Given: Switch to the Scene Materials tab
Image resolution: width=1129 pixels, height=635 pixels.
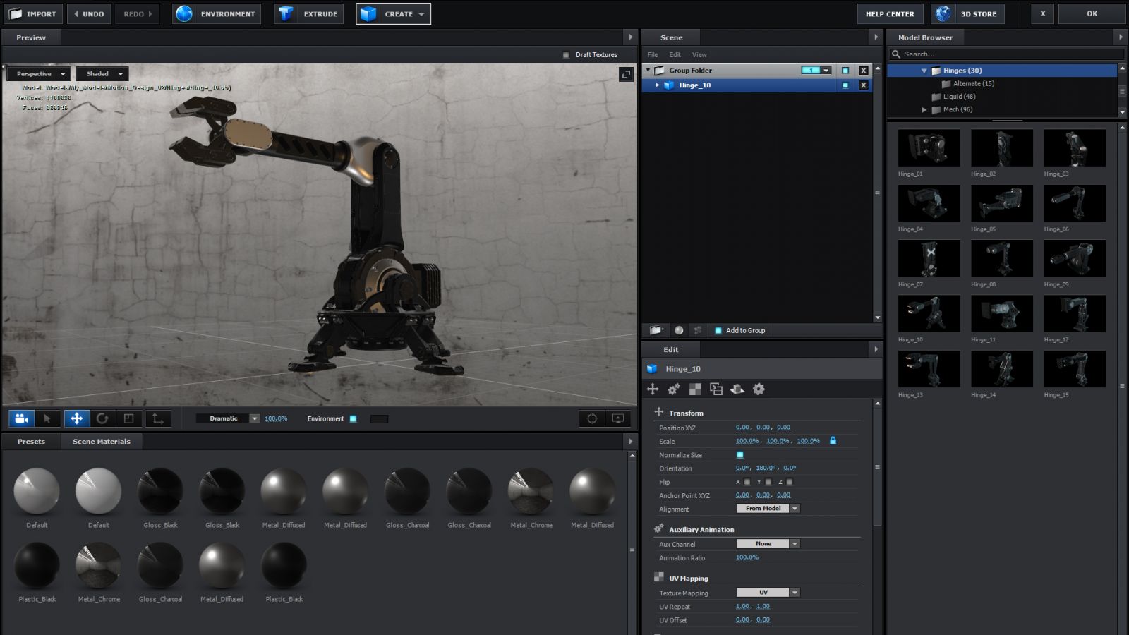Looking at the screenshot, I should coord(101,441).
